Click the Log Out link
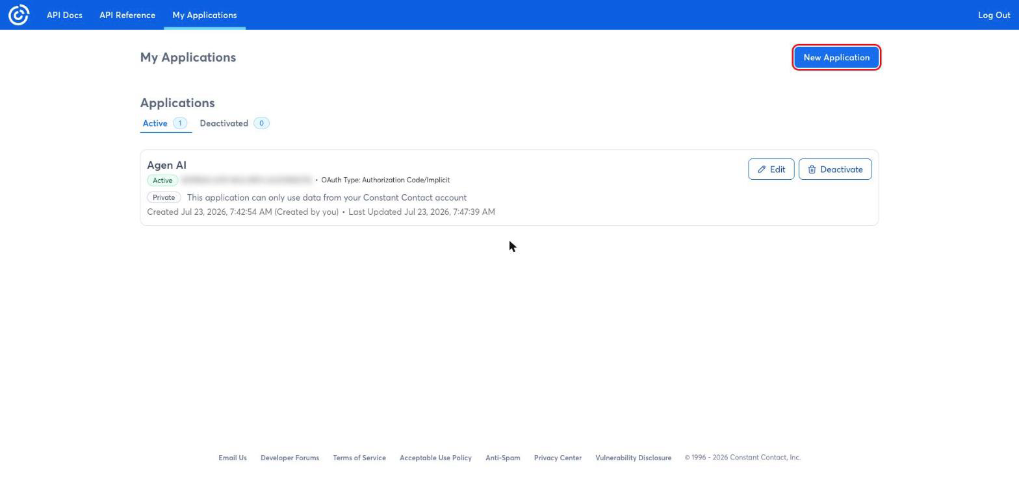 pyautogui.click(x=994, y=15)
